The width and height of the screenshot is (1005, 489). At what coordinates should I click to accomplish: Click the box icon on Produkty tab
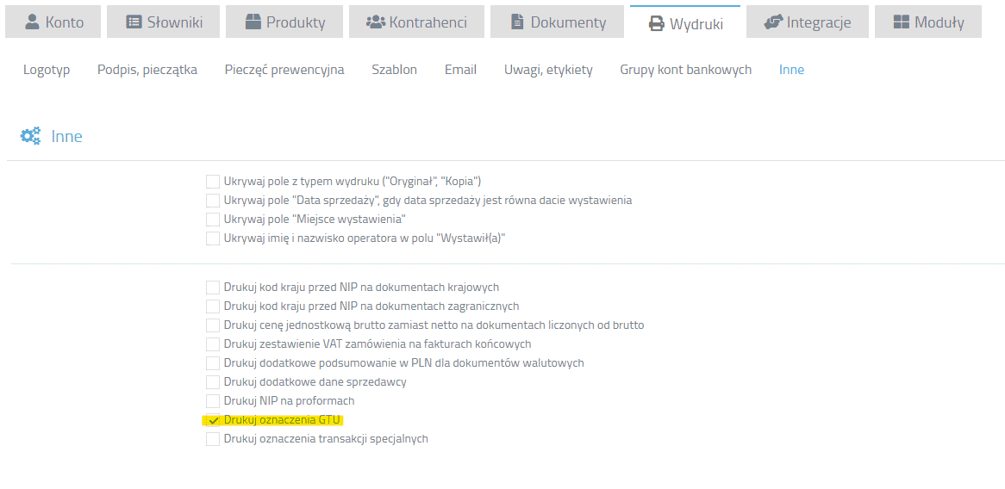(253, 22)
